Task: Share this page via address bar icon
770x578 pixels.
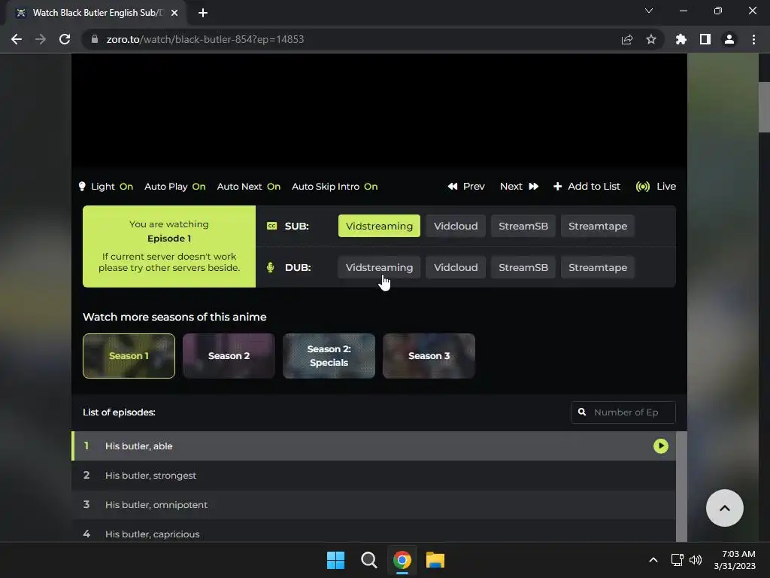Action: (626, 39)
